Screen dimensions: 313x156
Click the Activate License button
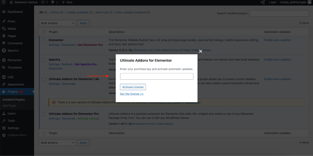[x=133, y=87]
